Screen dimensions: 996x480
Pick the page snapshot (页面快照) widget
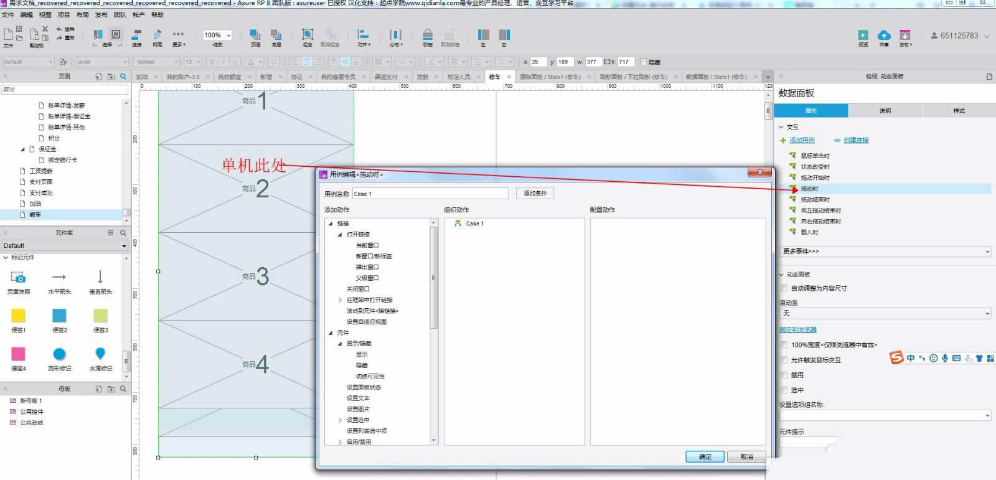[18, 278]
